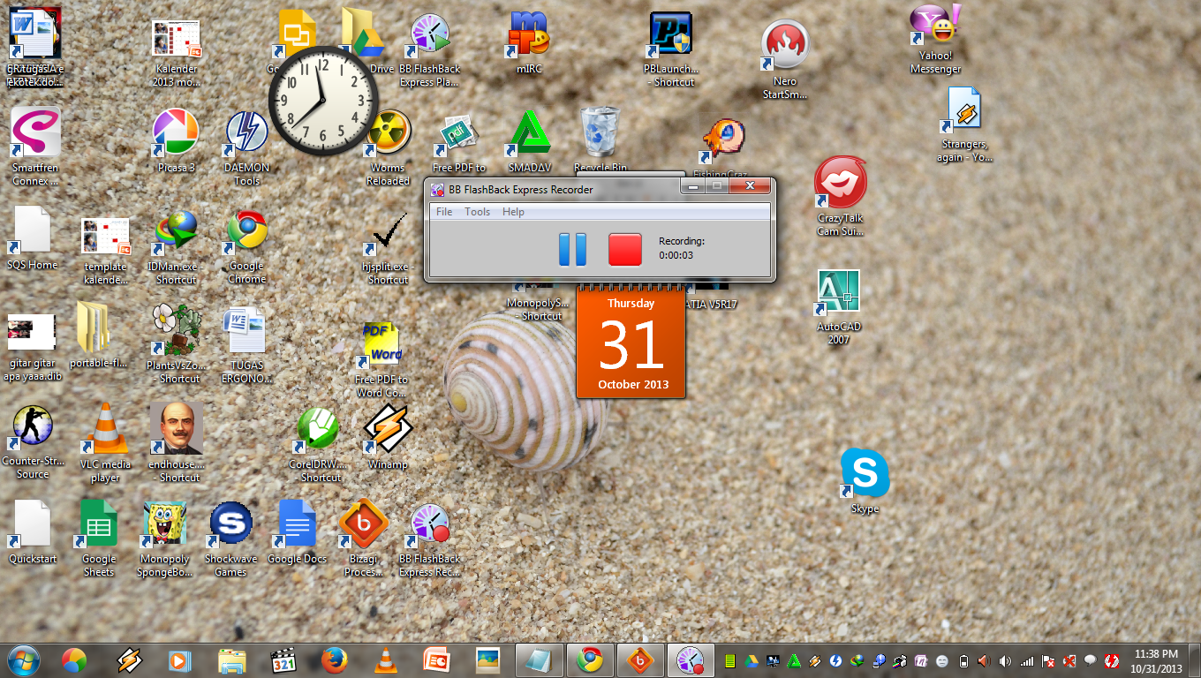The image size is (1201, 678).
Task: Open the Action Center flag tray icon
Action: [x=1048, y=660]
